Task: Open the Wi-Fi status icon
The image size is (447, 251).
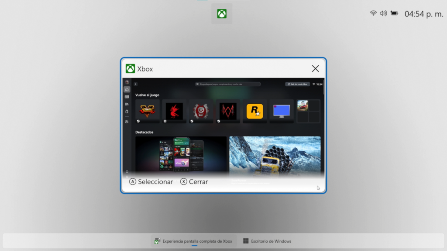Action: (373, 13)
